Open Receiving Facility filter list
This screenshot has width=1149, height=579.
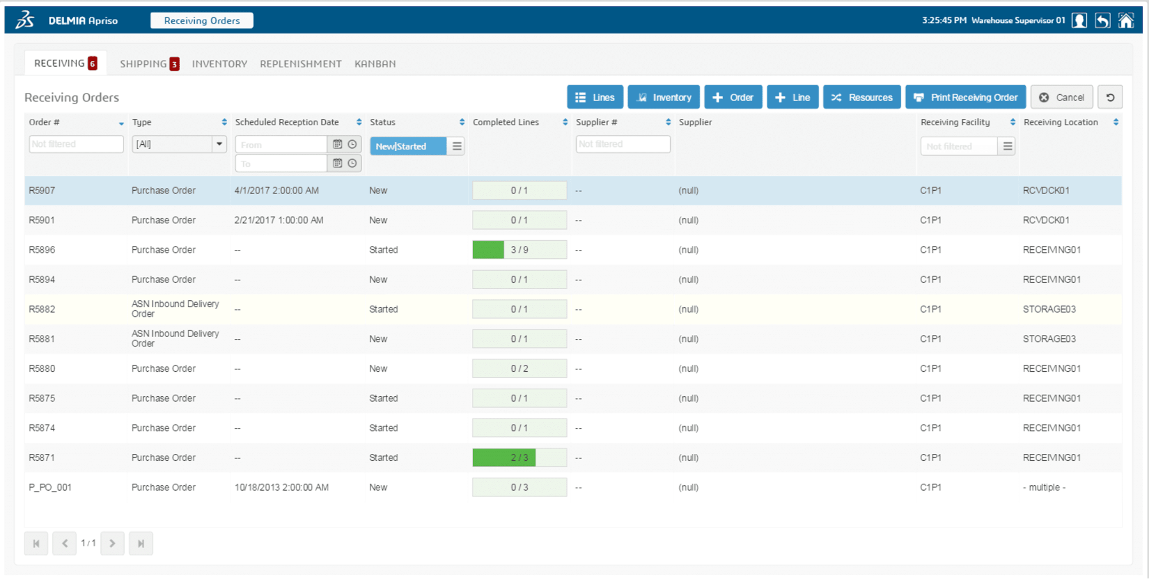pyautogui.click(x=1007, y=146)
